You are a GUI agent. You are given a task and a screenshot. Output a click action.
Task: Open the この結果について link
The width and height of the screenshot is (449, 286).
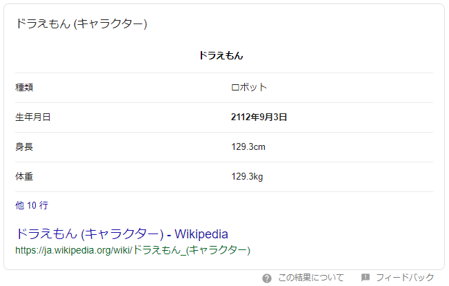pyautogui.click(x=310, y=278)
